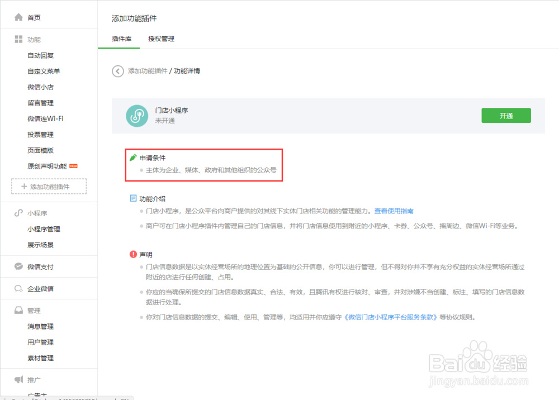
Task: Open 自定义菜单 menu item
Action: point(44,72)
